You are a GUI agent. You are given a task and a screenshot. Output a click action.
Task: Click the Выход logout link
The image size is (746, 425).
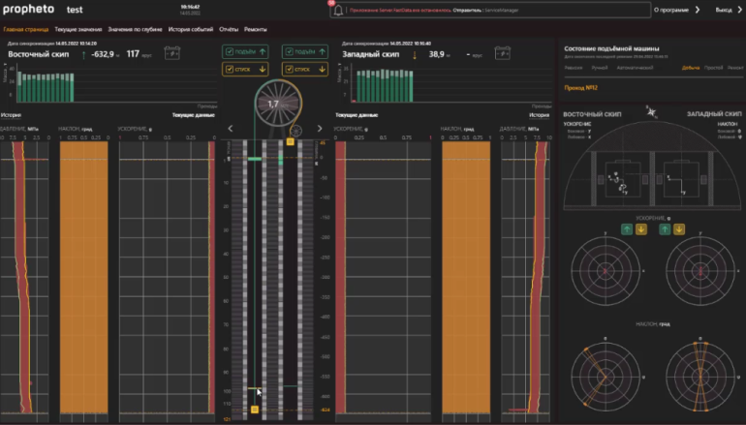coord(724,10)
